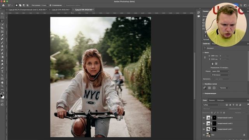249x140 pixels.
Task: Select the Brush tool
Action: coord(2,42)
